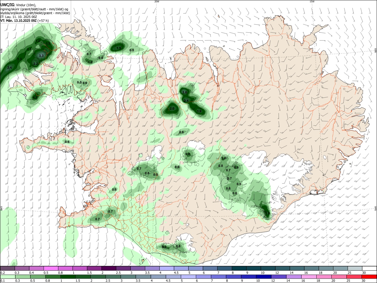Click the dark navy swatch between 10 and 12, bottom row

(x=263, y=277)
